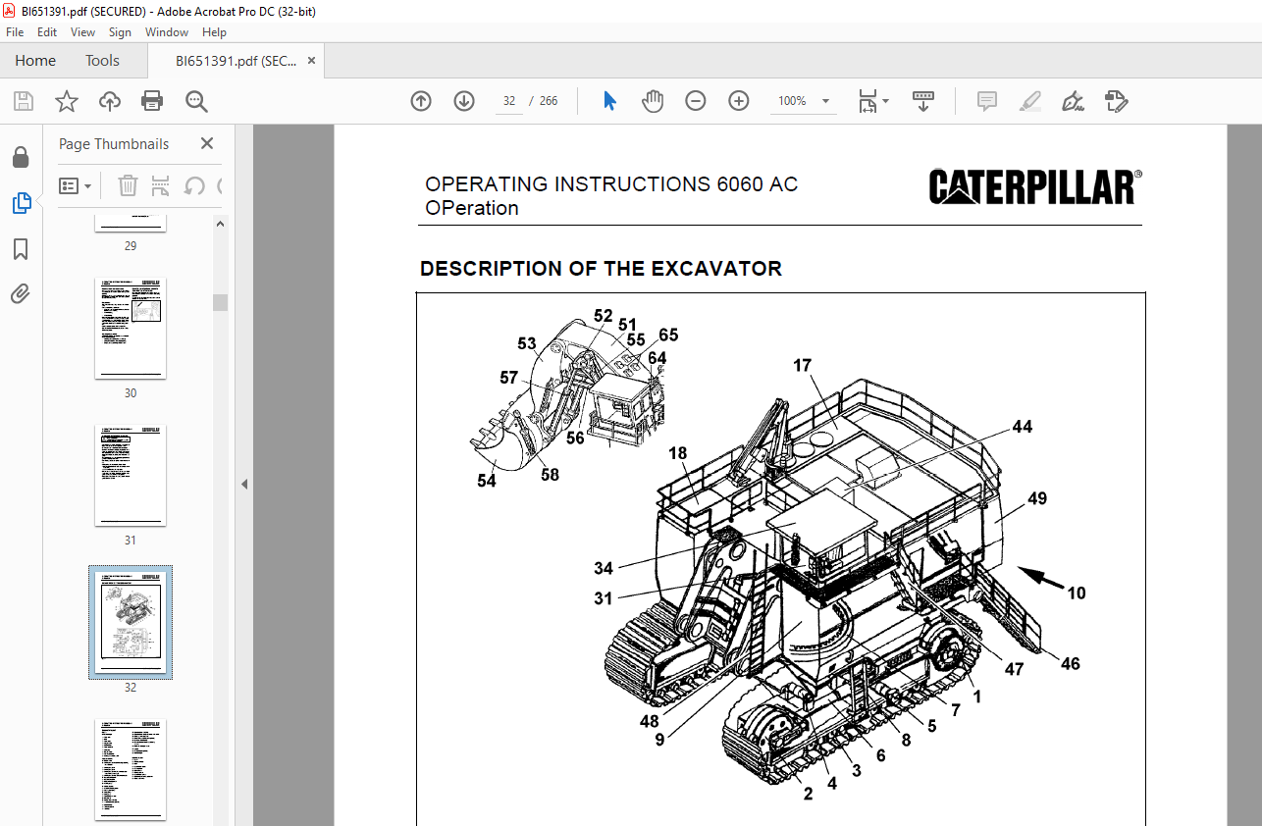Image resolution: width=1262 pixels, height=826 pixels.
Task: Go to previous page with up arrow
Action: point(421,101)
